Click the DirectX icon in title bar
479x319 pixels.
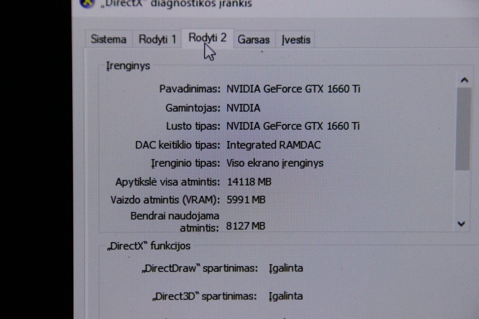[x=87, y=4]
